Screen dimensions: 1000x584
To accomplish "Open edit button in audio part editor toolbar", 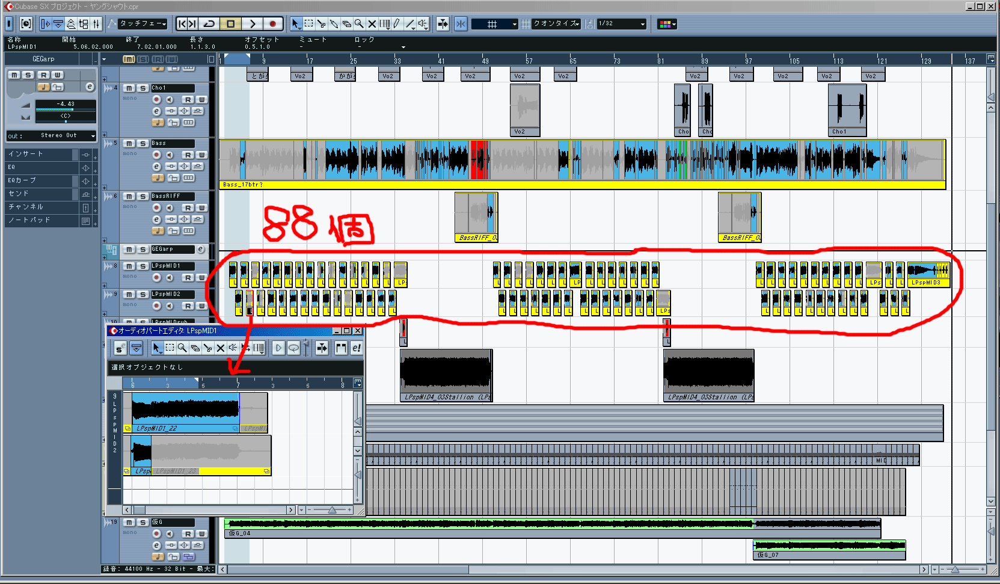I will click(357, 348).
